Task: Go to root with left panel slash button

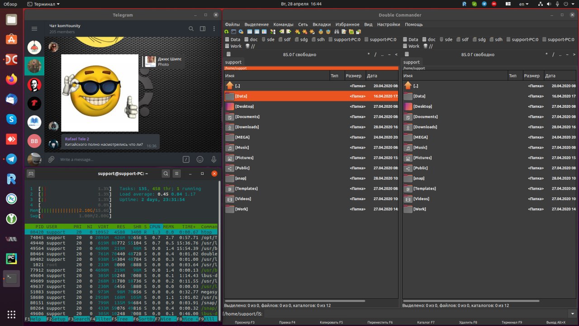Action: pyautogui.click(x=375, y=54)
